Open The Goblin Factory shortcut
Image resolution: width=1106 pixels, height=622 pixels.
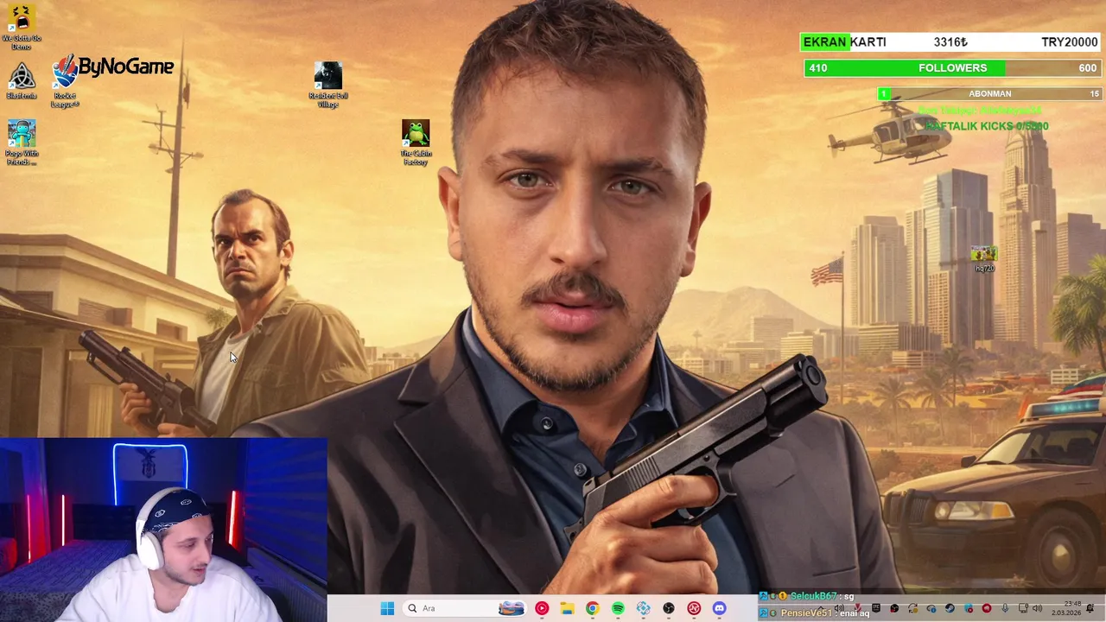click(416, 143)
